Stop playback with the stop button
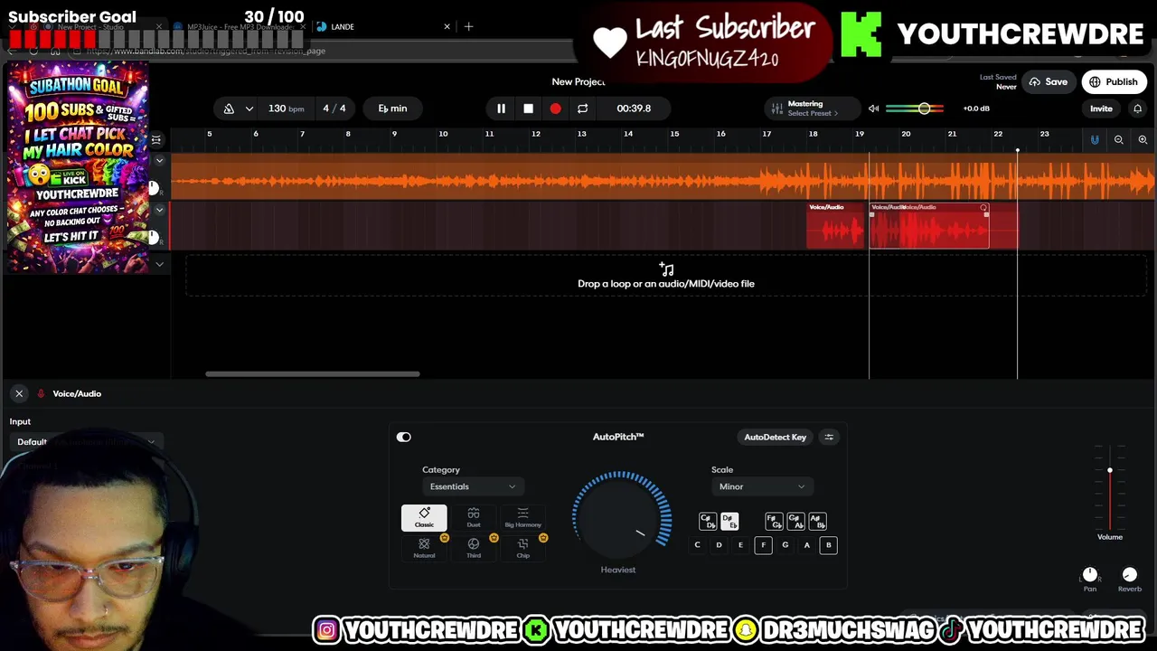The width and height of the screenshot is (1157, 651). click(x=528, y=108)
